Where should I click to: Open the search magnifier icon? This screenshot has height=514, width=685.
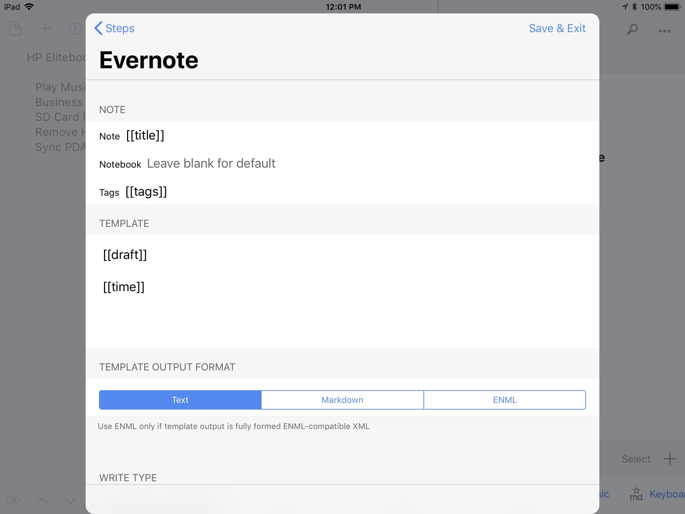tap(632, 29)
